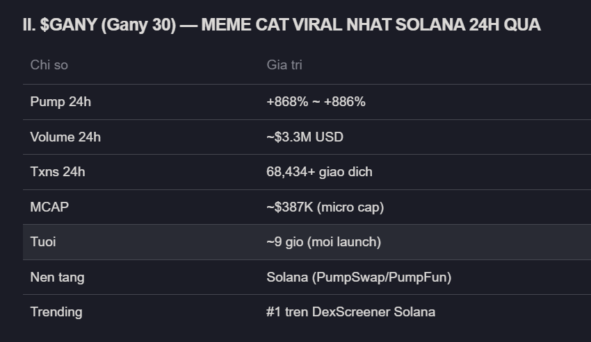Select the 'Txns 24h' row label
The image size is (591, 342).
[58, 172]
